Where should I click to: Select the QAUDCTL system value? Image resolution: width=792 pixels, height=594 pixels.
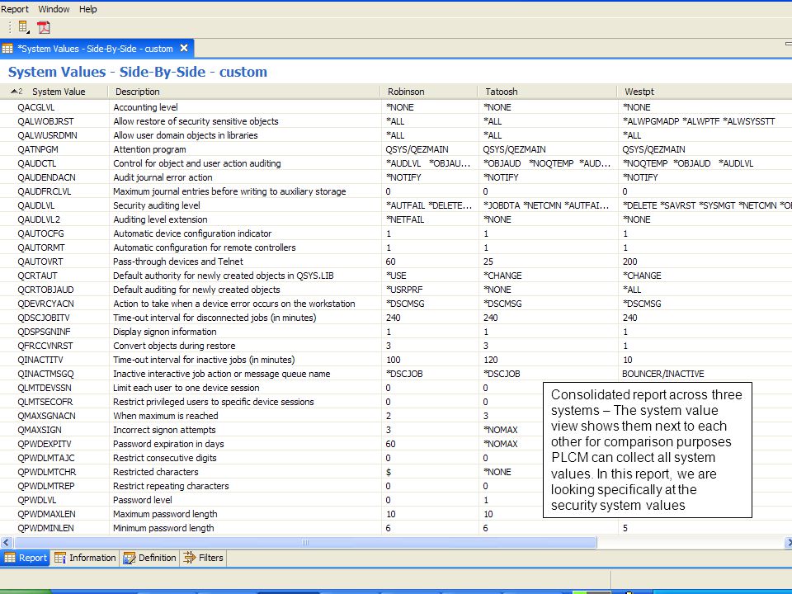click(x=36, y=163)
